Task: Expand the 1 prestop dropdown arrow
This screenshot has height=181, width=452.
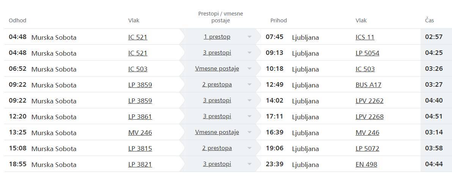Action: point(249,37)
